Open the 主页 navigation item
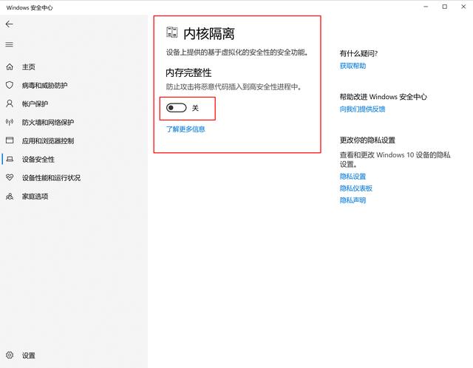473x368 pixels. [x=28, y=67]
